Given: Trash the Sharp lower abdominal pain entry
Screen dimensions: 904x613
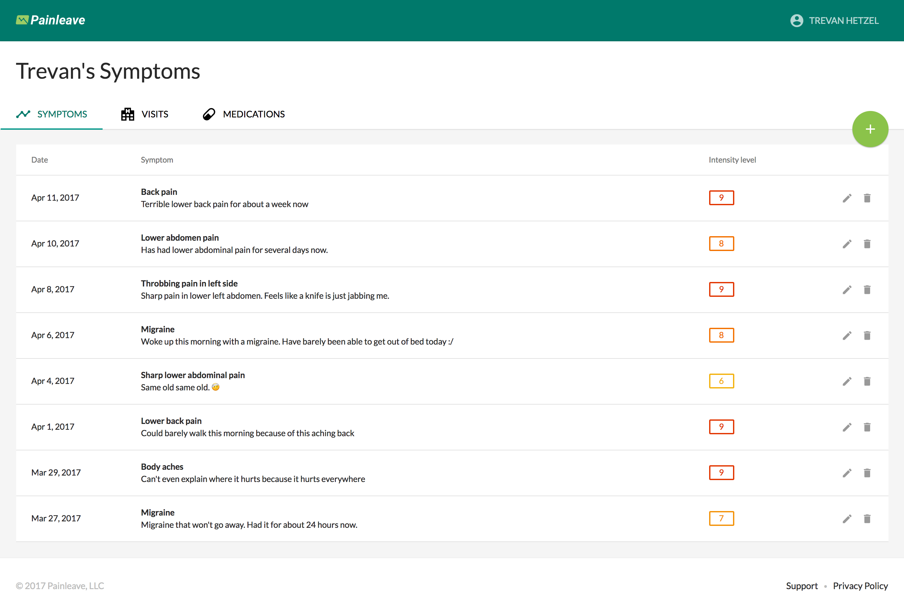Looking at the screenshot, I should point(867,382).
